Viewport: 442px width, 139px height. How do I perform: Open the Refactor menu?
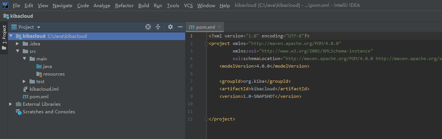[x=124, y=5]
